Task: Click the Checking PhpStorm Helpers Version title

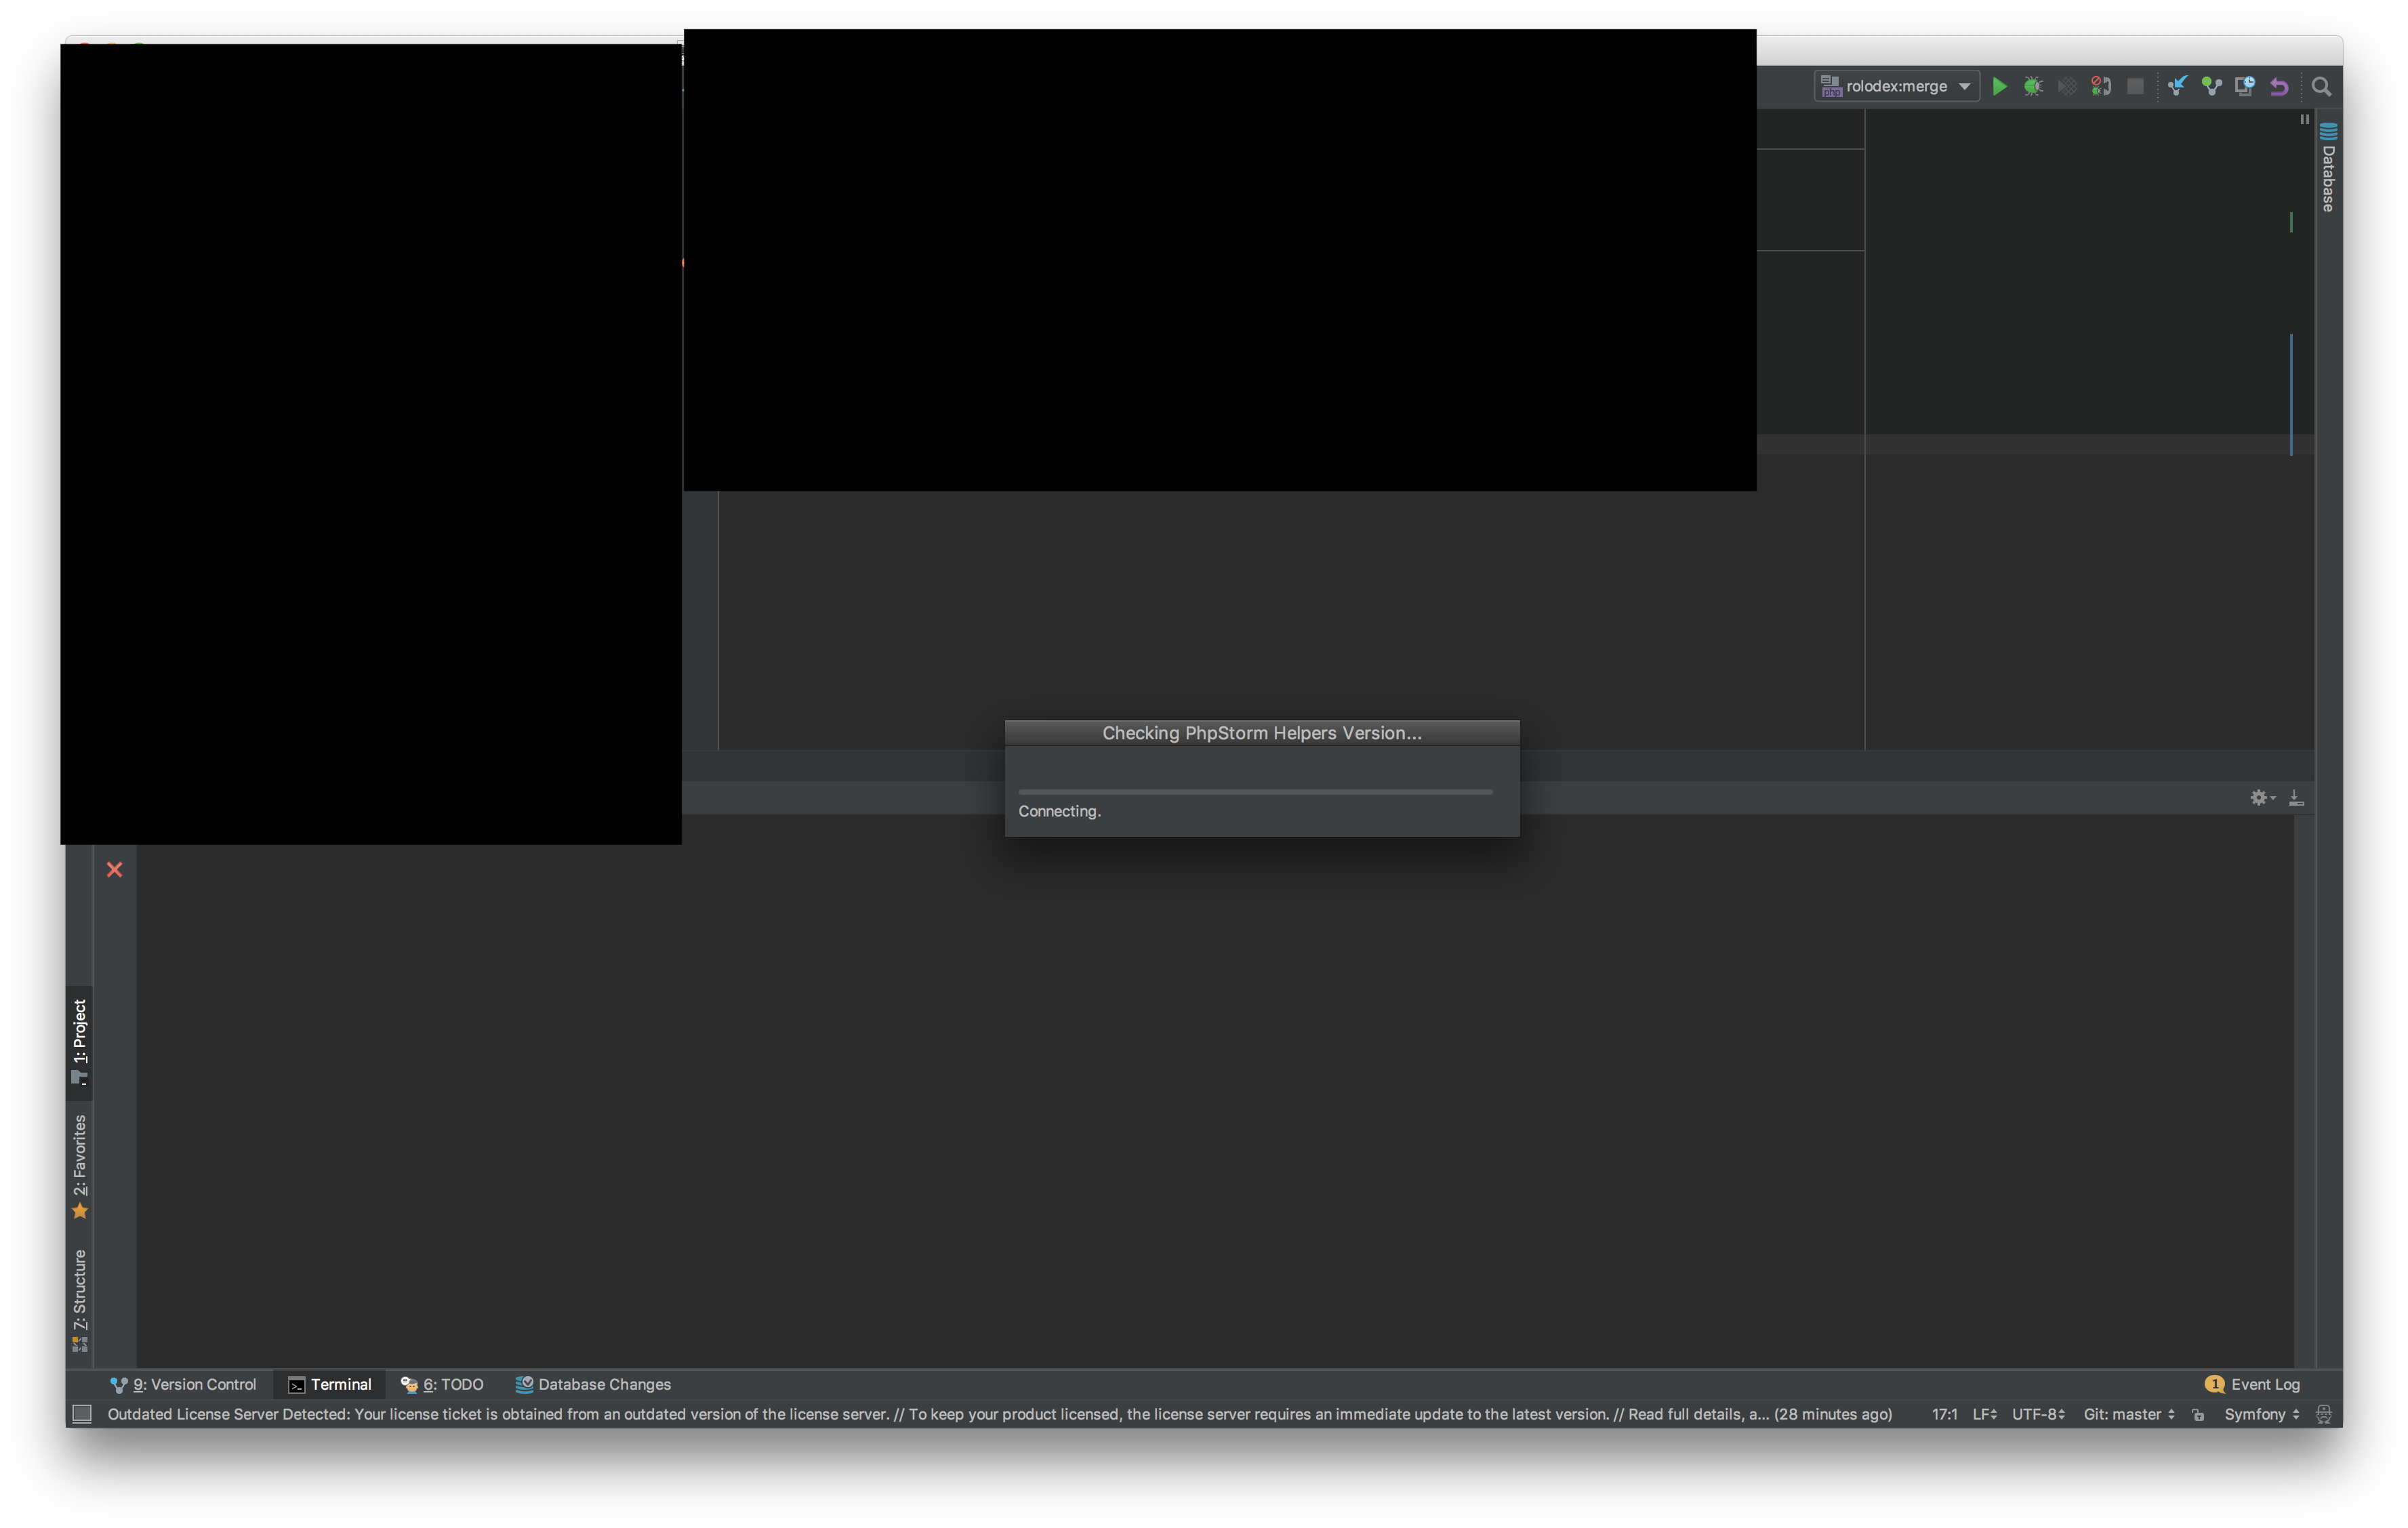Action: [x=1261, y=733]
